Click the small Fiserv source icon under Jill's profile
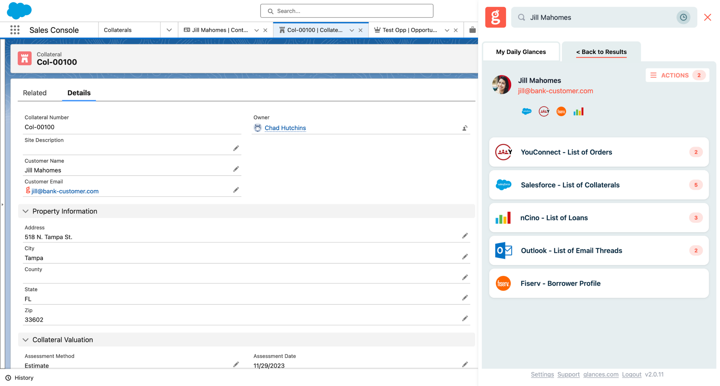The width and height of the screenshot is (720, 386). coord(561,111)
